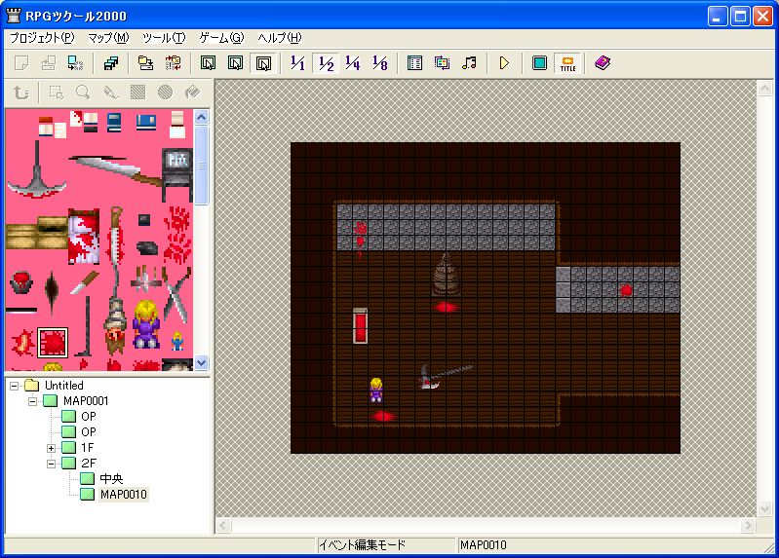Choose the Rectangle fill tool
The height and width of the screenshot is (558, 779).
(137, 93)
